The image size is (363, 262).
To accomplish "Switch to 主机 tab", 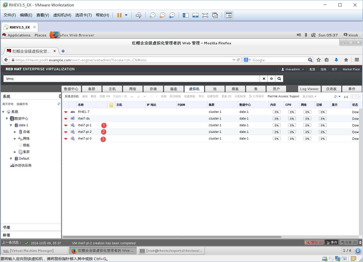I will 112,89.
